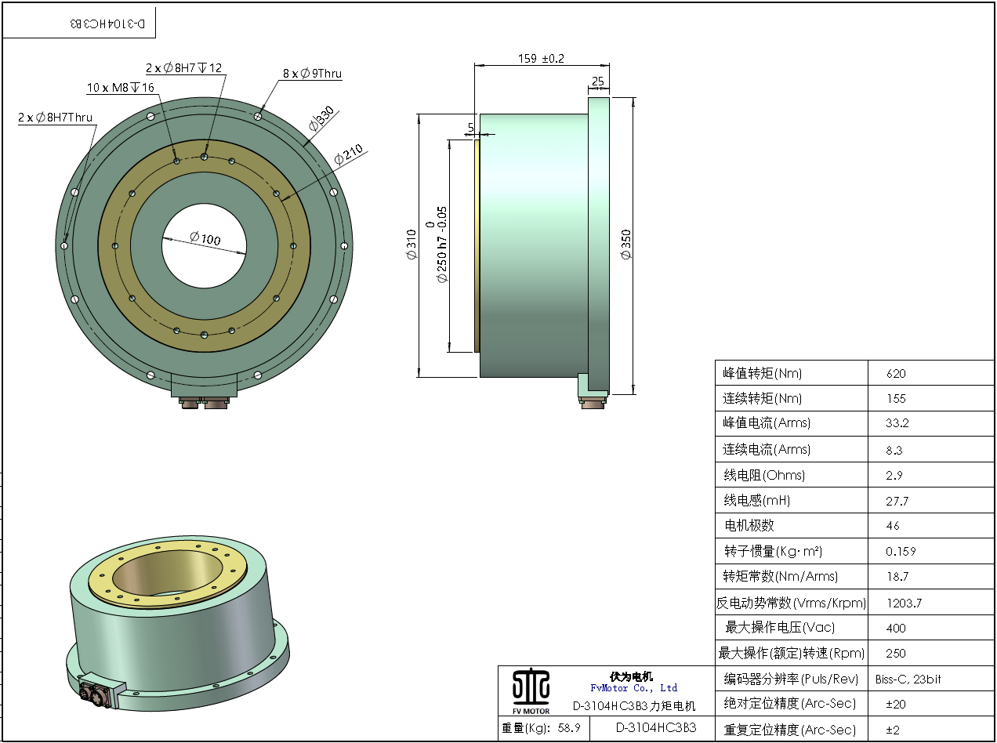Image resolution: width=997 pixels, height=743 pixels.
Task: Select the peak torque value '620'
Action: (x=896, y=374)
